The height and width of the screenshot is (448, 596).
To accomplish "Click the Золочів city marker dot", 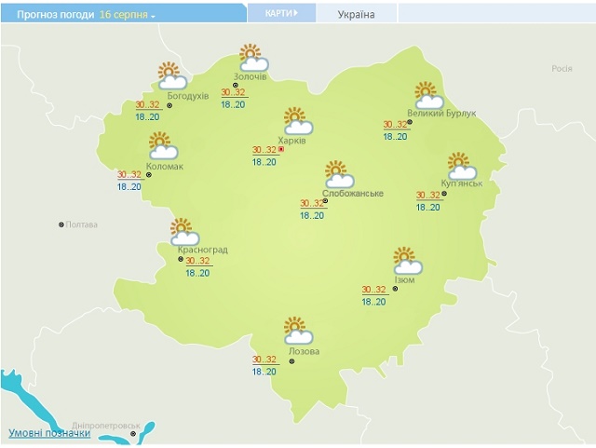I will [236, 85].
